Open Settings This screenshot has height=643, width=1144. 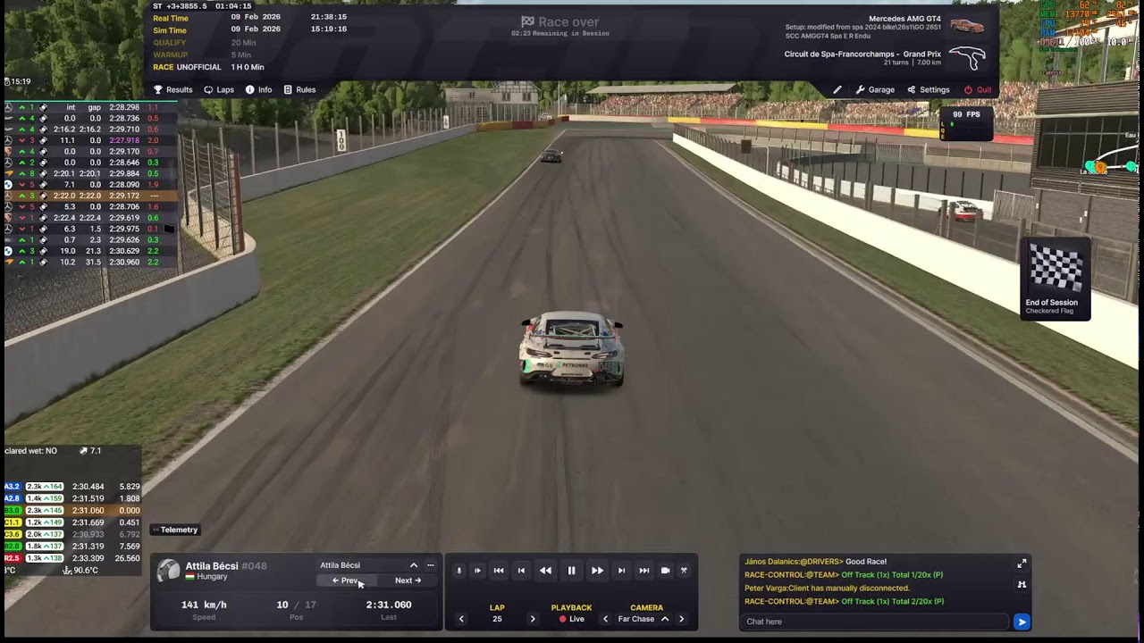[929, 89]
